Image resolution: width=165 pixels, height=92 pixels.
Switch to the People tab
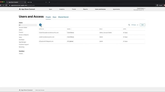[x=48, y=17]
